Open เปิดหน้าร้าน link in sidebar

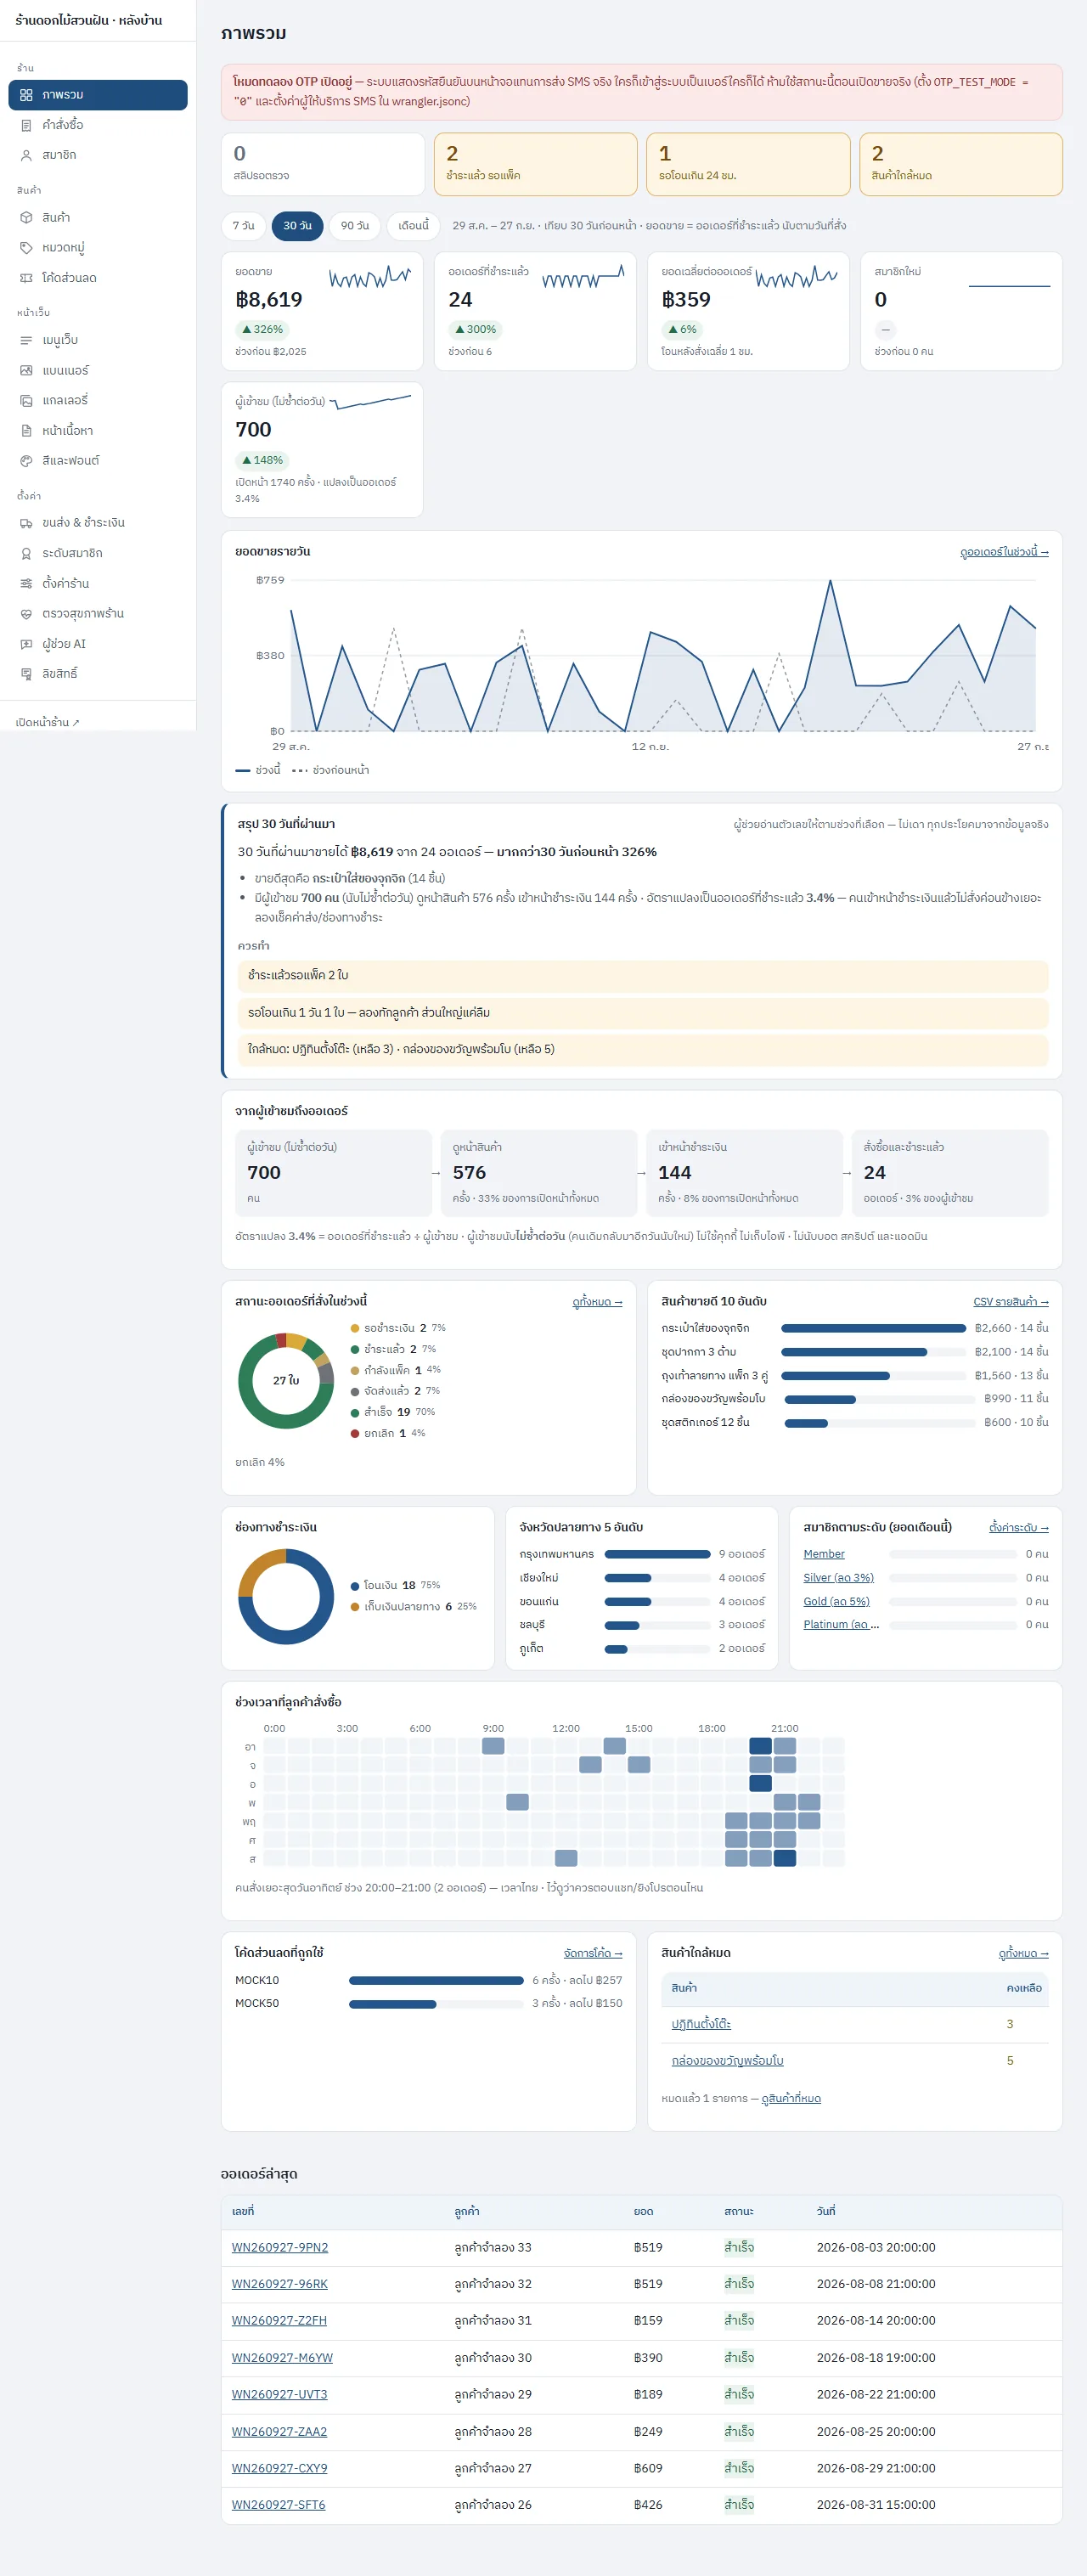(x=48, y=722)
